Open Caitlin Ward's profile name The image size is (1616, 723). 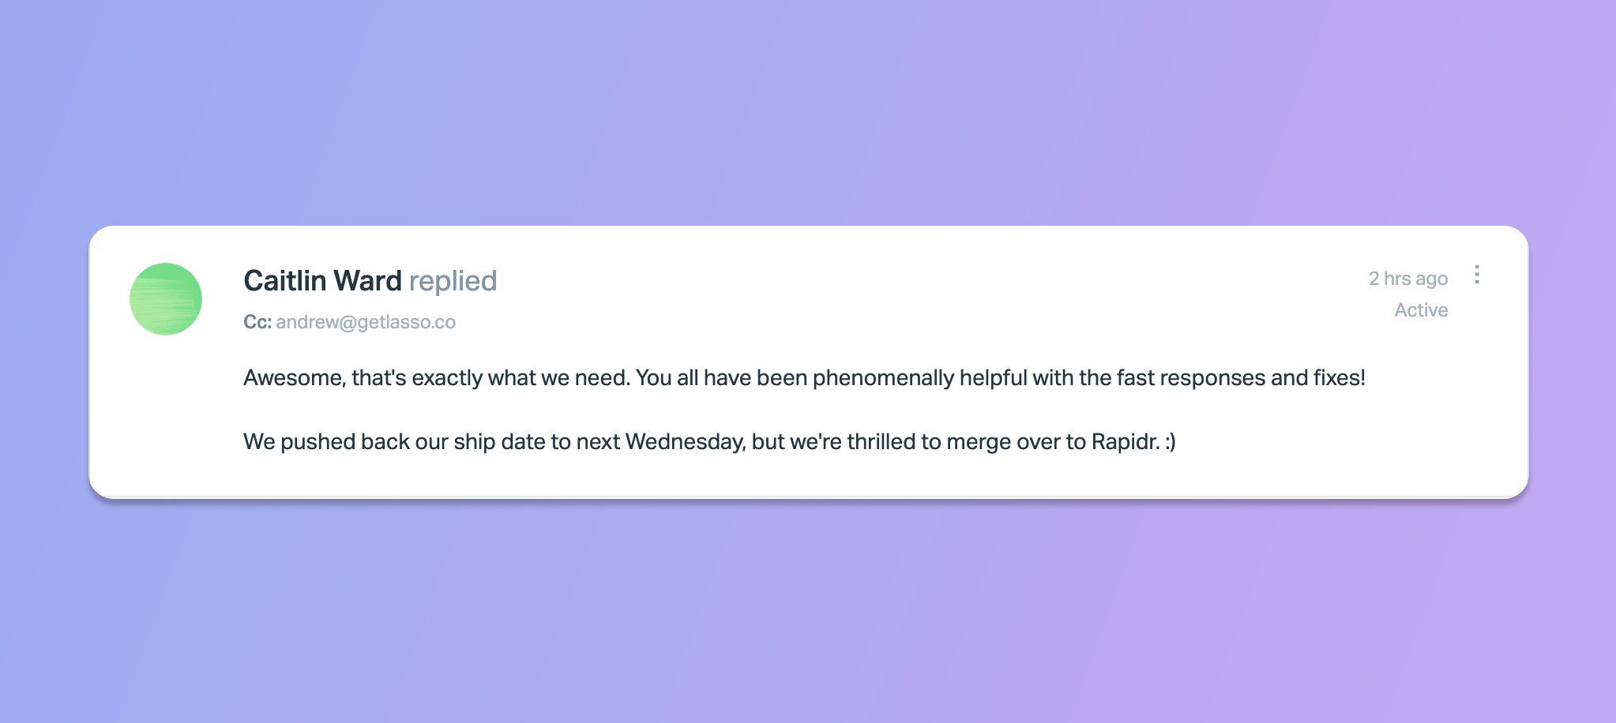click(x=322, y=281)
